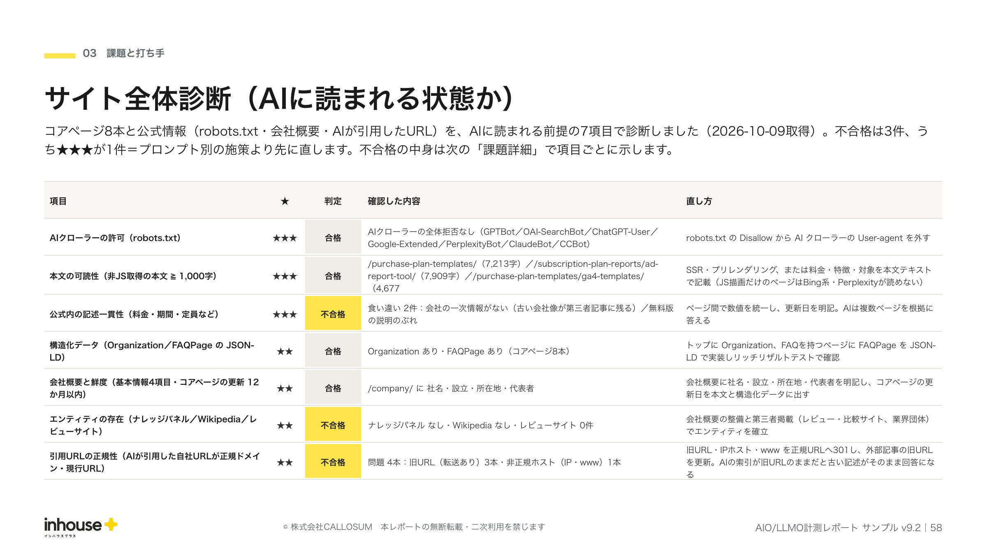Click the 確認した内容 column header
The height and width of the screenshot is (555, 987).
[x=394, y=201]
